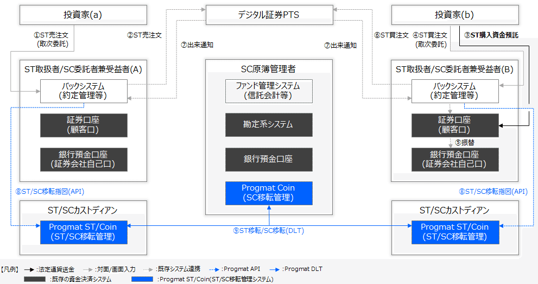The width and height of the screenshot is (538, 284).
Task: Select the 既存の資金決済システム legend text
Action: (x=81, y=279)
